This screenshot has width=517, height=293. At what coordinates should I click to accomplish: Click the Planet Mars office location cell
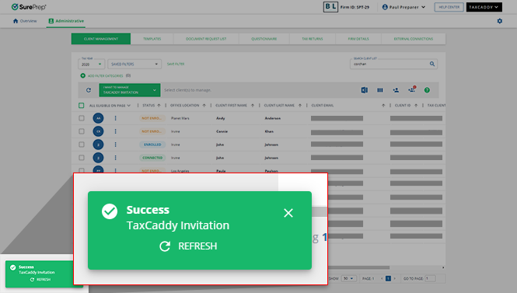point(180,118)
